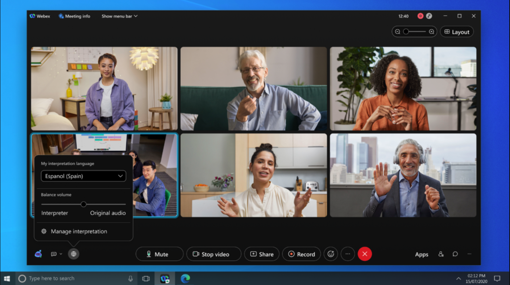Screen dimensions: 510x285
Task: Expand the Show menu bar dropdown
Action: [x=119, y=16]
